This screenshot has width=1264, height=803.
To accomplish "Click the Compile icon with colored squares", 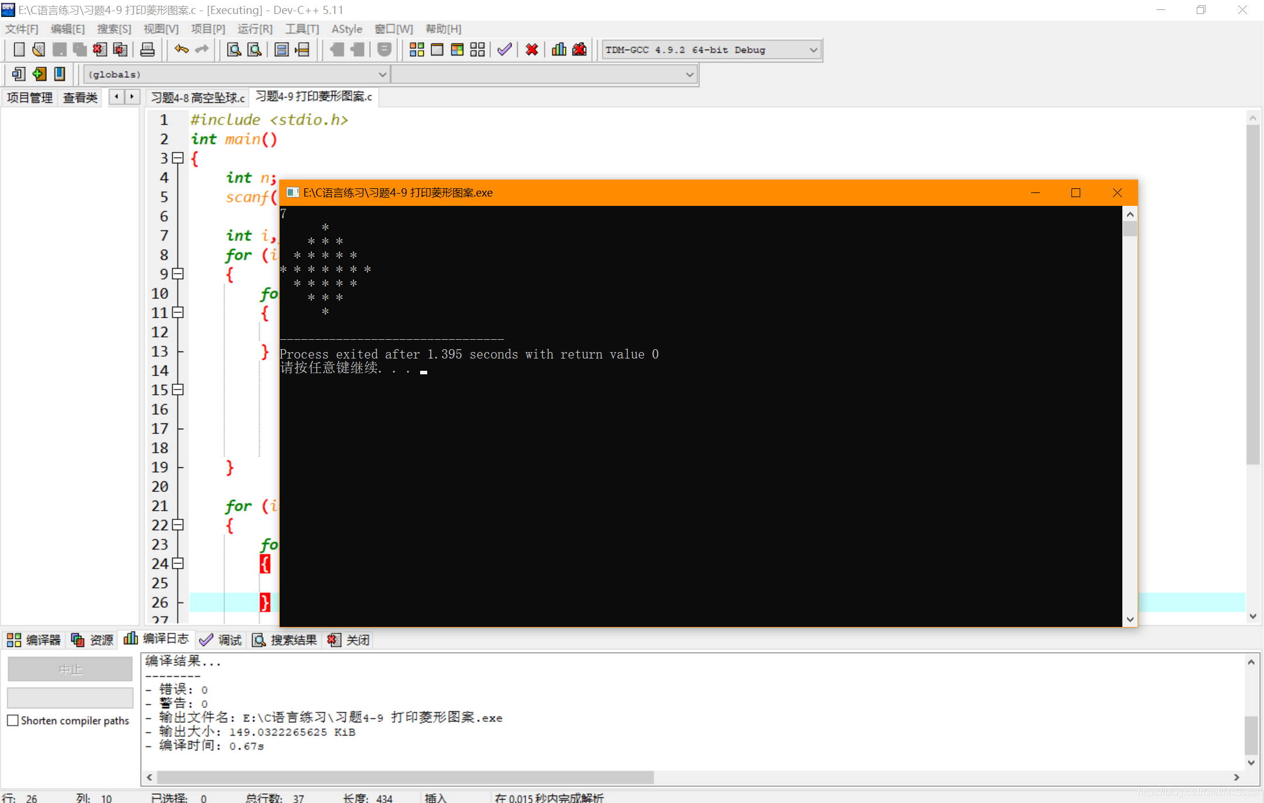I will (x=417, y=50).
